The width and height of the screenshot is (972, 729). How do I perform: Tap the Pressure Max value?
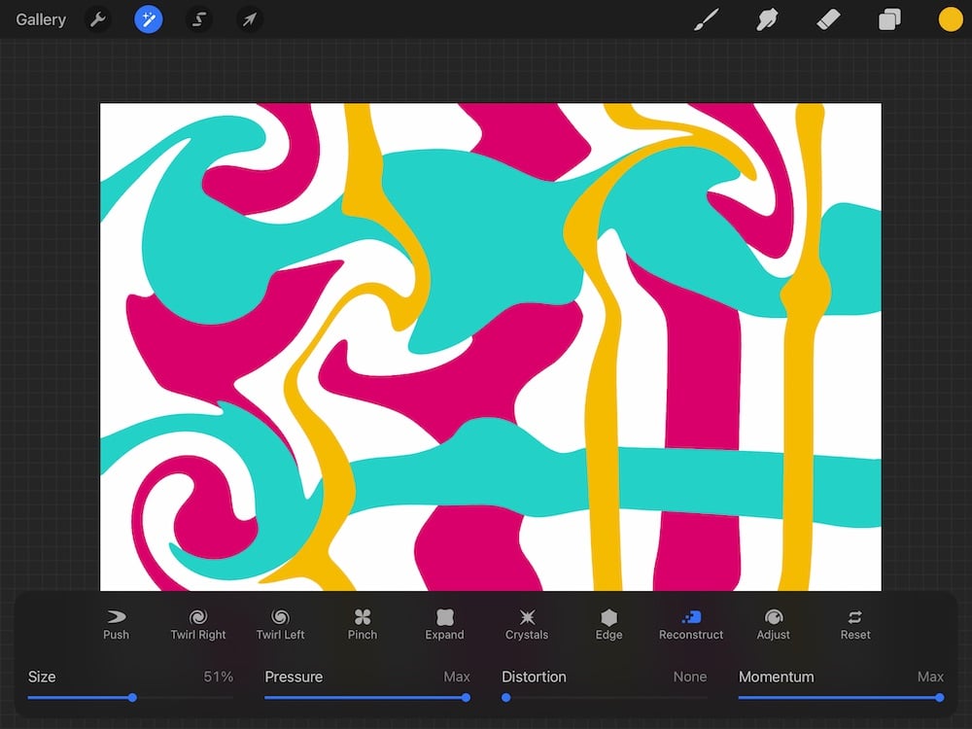(457, 677)
